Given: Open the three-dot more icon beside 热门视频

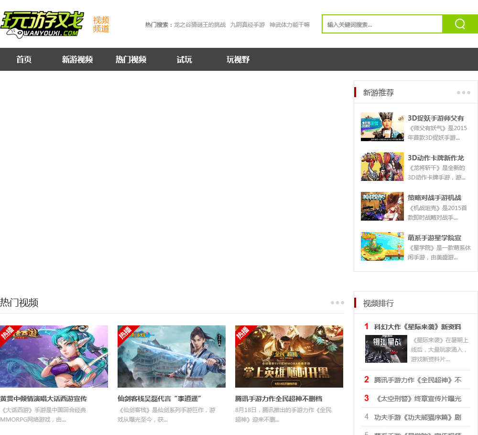Looking at the screenshot, I should (337, 302).
